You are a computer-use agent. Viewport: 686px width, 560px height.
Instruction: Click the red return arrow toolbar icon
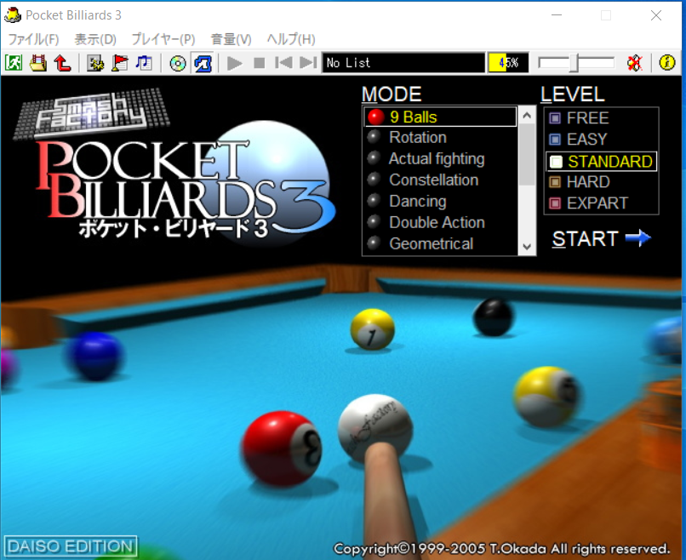pyautogui.click(x=63, y=63)
